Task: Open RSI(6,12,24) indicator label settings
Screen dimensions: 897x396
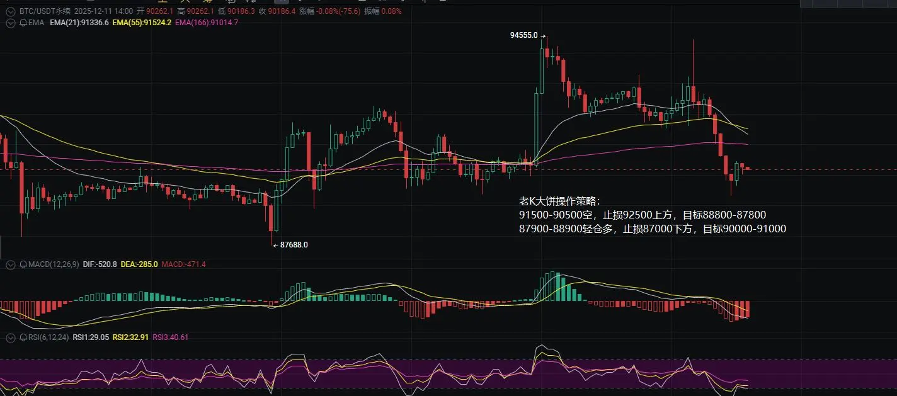Action: click(48, 337)
